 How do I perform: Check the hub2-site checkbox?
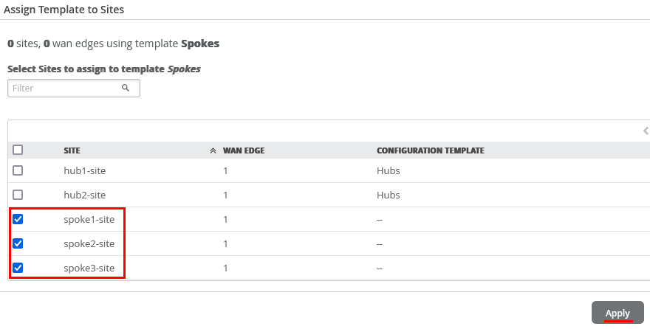18,195
